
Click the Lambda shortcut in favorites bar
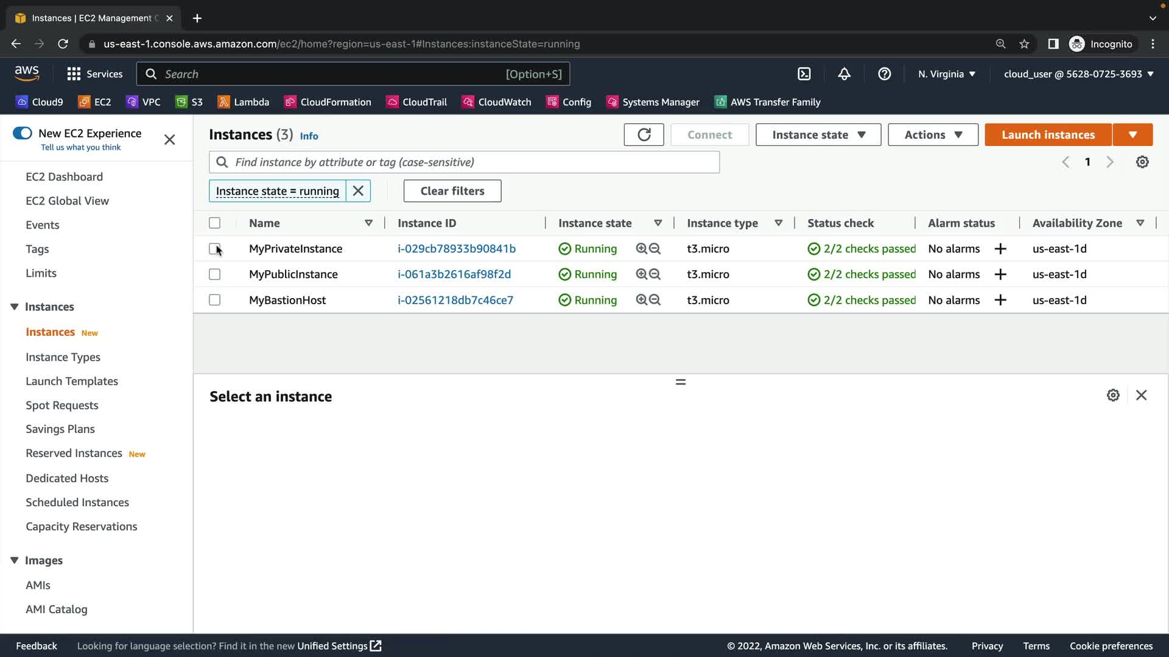tap(243, 102)
